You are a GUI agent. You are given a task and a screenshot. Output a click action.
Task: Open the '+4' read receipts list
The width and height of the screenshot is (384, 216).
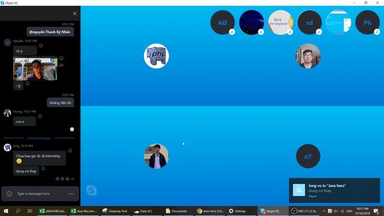[72, 179]
